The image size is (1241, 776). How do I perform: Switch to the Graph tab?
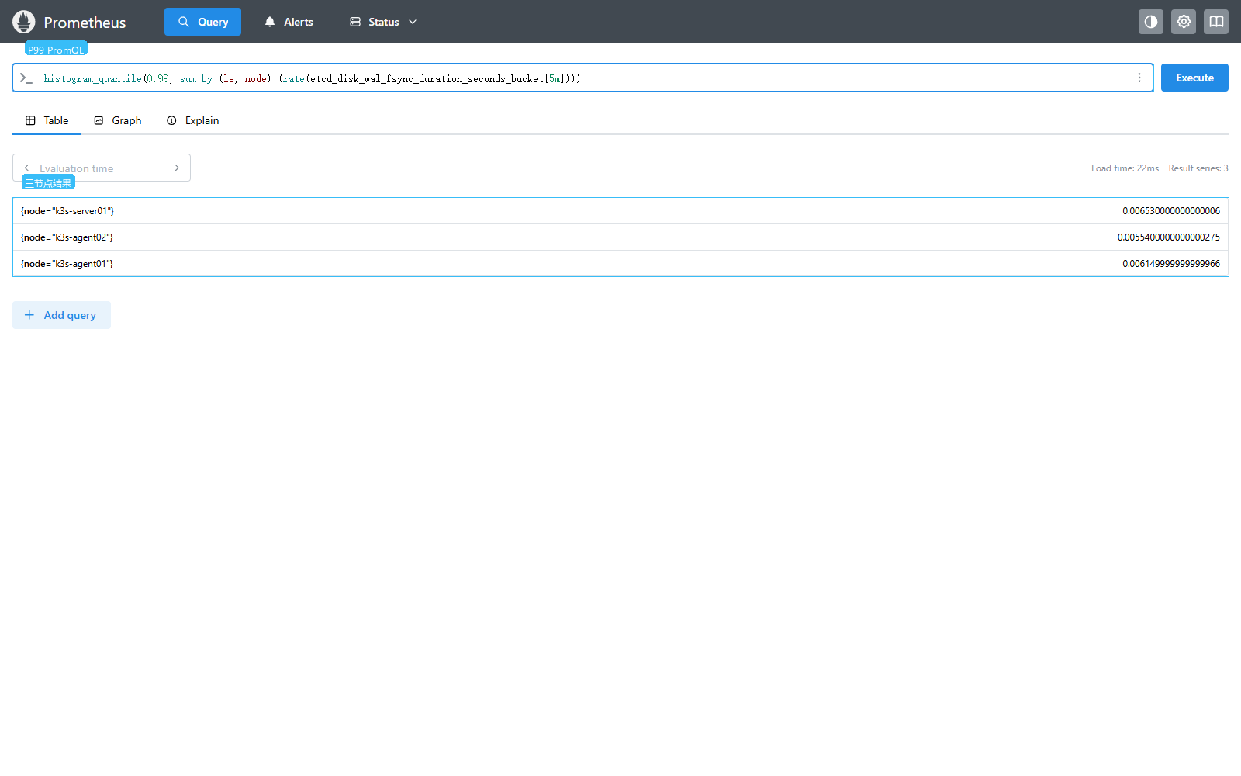(x=117, y=120)
